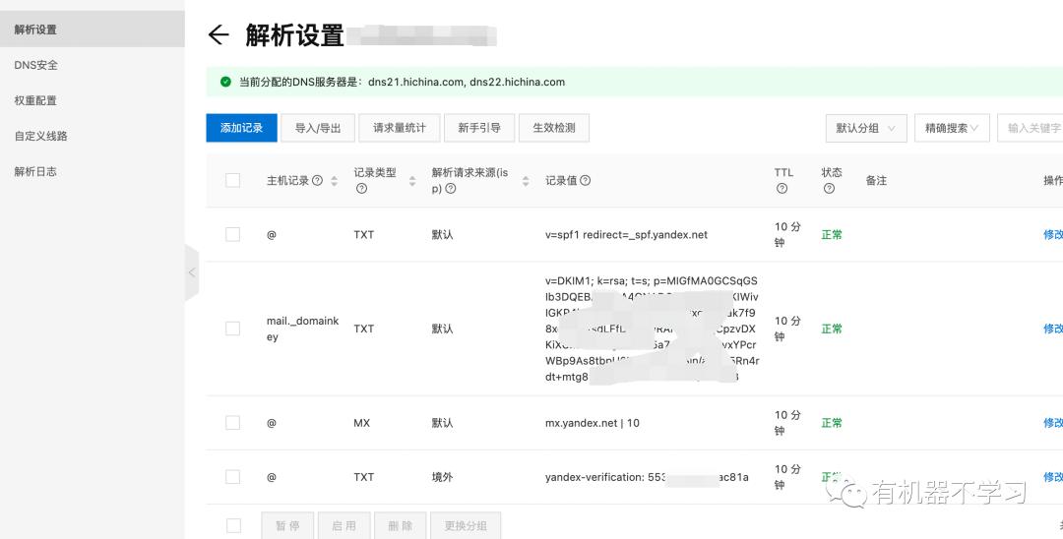The width and height of the screenshot is (1063, 539).
Task: Sort by 记录类型 using sort arrows
Action: point(412,181)
